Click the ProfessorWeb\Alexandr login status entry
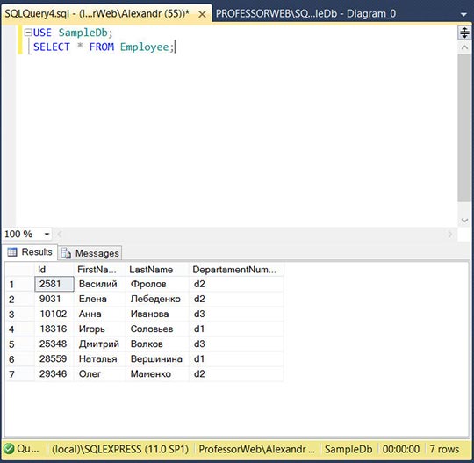Image resolution: width=474 pixels, height=463 pixels. (x=256, y=449)
